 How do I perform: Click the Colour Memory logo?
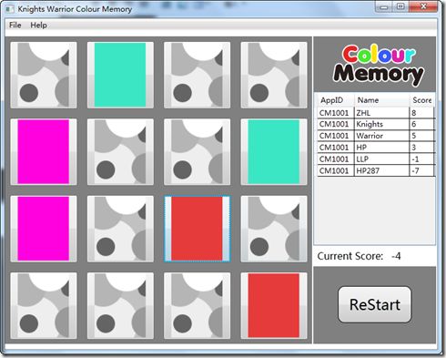point(378,65)
